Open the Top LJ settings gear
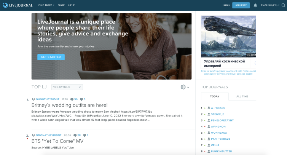Image resolution: width=287 pixels, height=155 pixels. 183,87
